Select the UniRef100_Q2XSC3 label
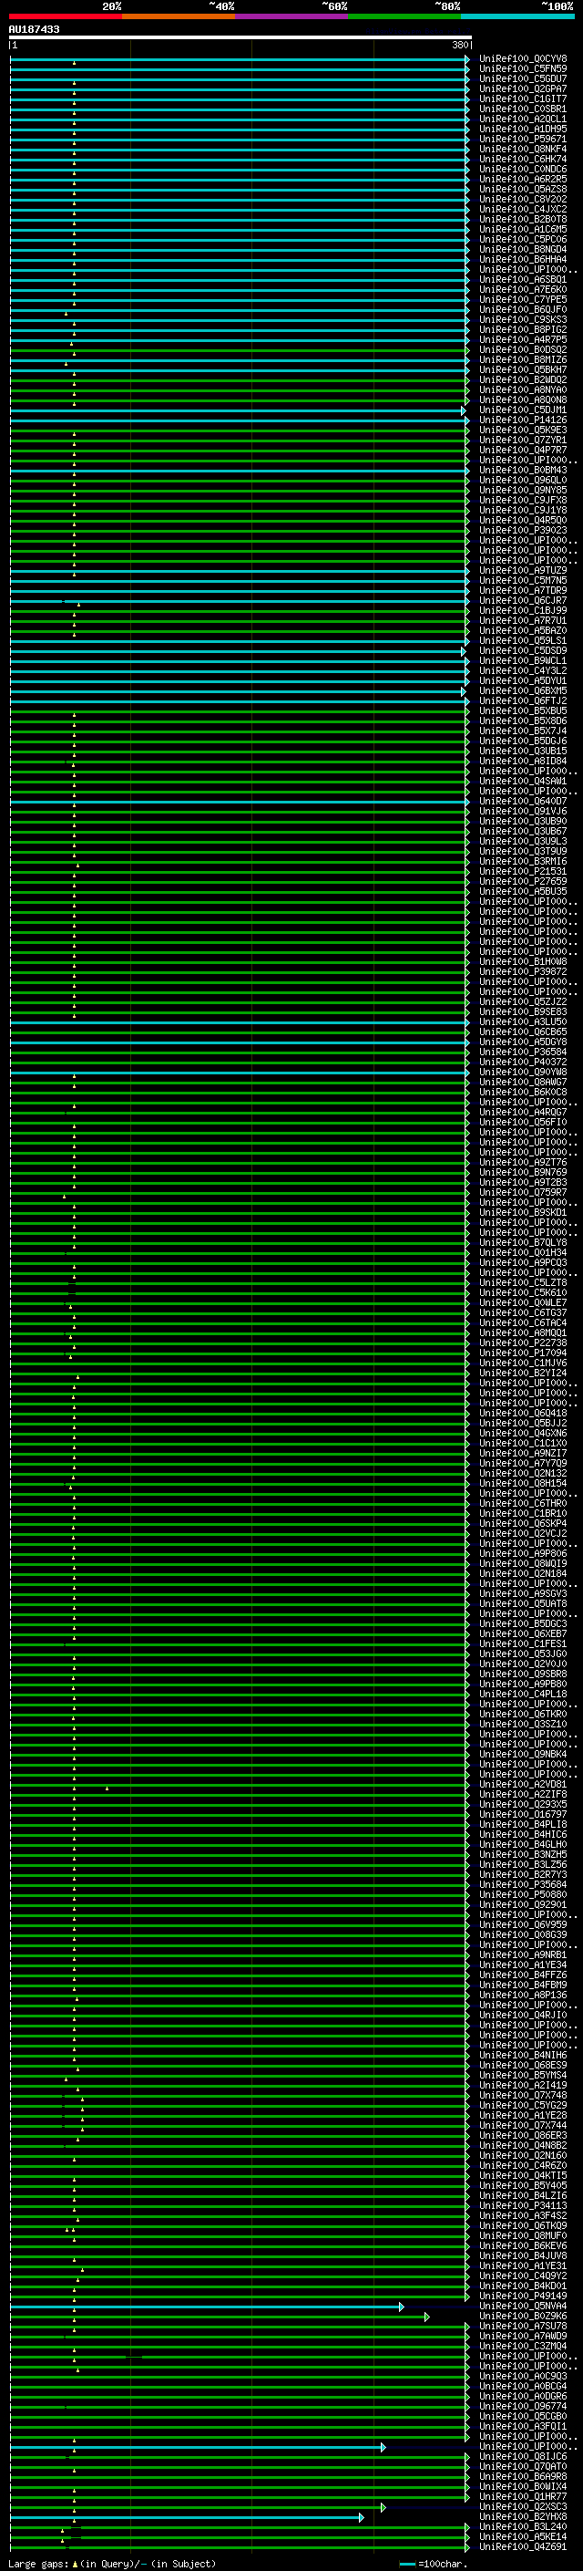Screen dimensions: 583x2571 pos(523,2507)
